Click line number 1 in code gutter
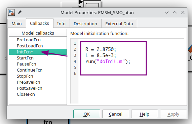The width and height of the screenshot is (192, 124). pyautogui.click(x=75, y=43)
